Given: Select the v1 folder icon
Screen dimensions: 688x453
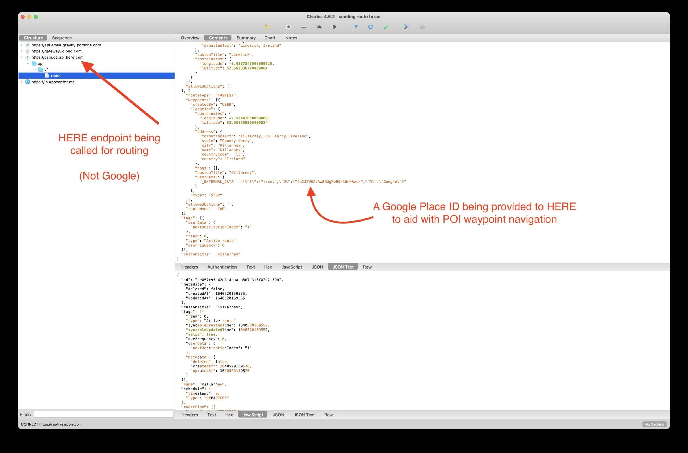Looking at the screenshot, I should point(41,70).
